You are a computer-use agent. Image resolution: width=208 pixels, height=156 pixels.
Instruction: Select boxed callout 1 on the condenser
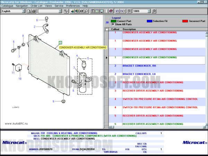click(x=60, y=43)
